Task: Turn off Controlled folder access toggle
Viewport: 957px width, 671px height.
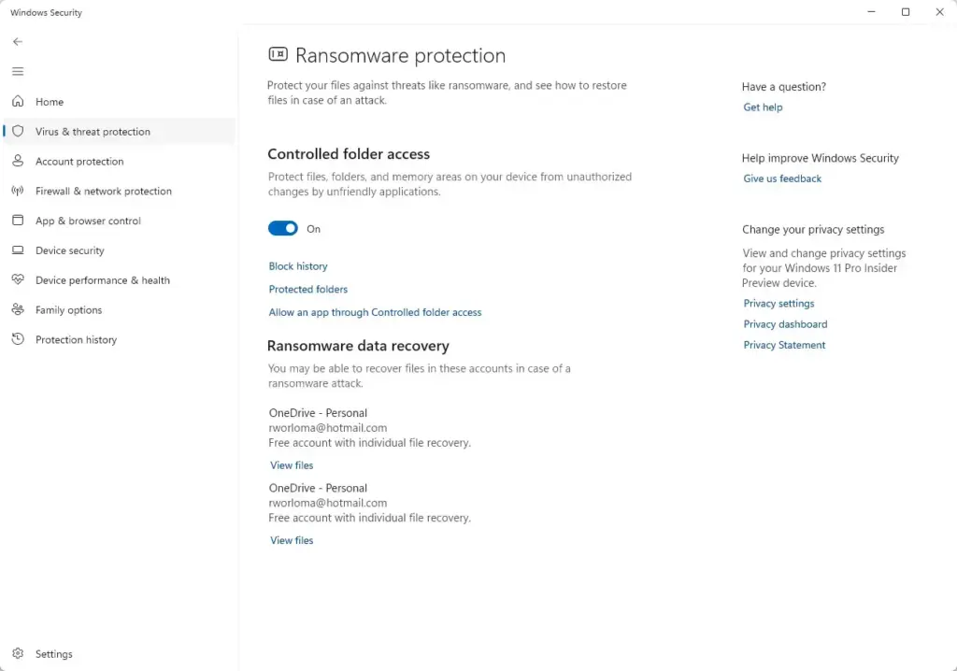Action: [x=282, y=228]
